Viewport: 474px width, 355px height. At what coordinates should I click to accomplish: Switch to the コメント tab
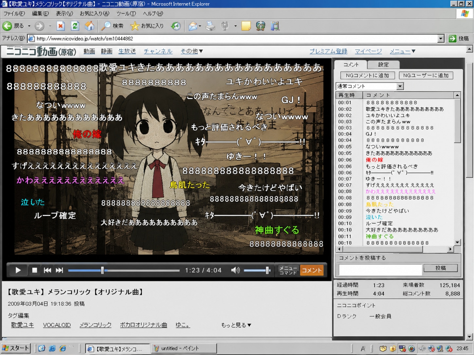pos(351,65)
